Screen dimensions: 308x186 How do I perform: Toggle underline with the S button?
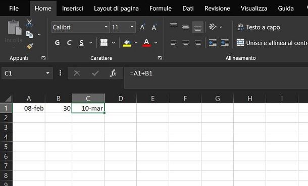click(81, 43)
